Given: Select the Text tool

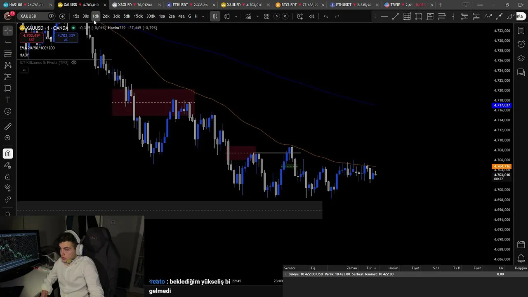Looking at the screenshot, I should coord(8,100).
